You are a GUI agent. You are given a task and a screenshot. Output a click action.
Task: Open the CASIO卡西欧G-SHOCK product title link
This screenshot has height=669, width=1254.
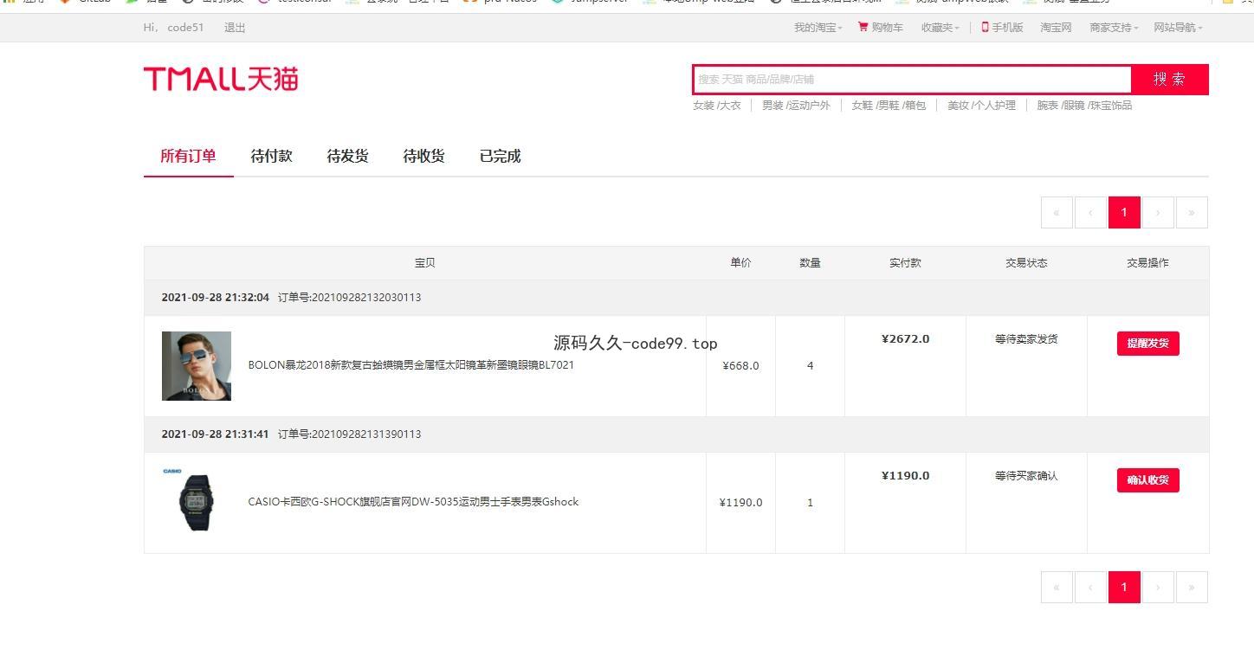click(413, 502)
